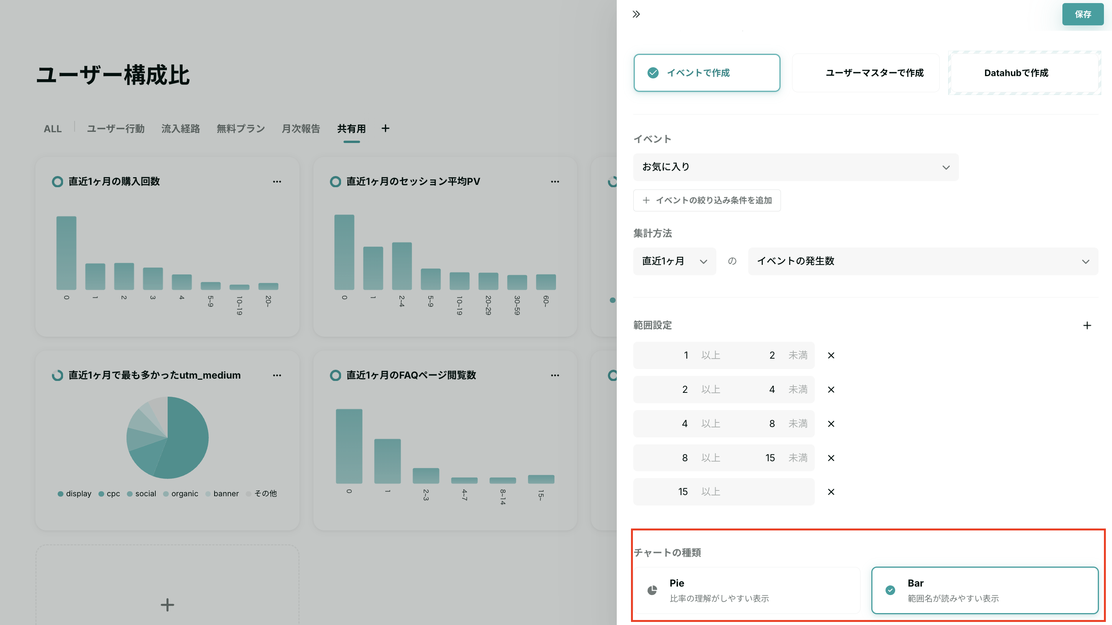
Task: Open menu for 直近1ヶ月のFAQページ閲覧数 card
Action: [555, 376]
